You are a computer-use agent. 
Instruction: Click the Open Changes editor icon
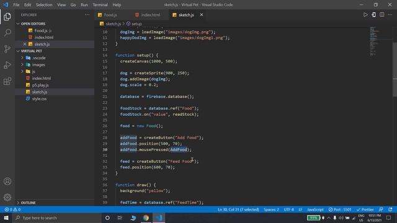[x=373, y=15]
